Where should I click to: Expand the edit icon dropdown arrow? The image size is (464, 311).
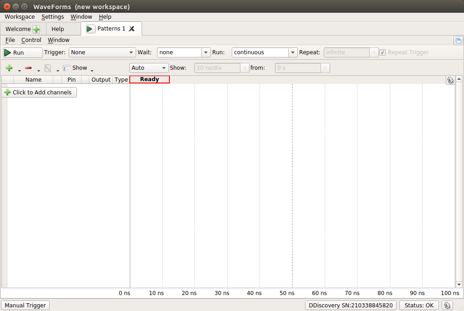point(58,70)
